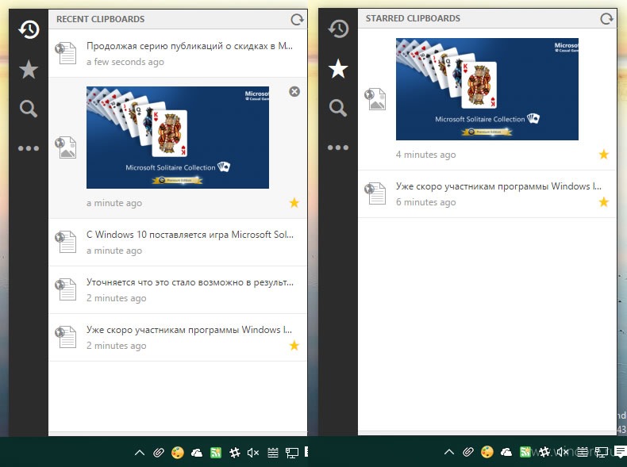627x467 pixels.
Task: Open the history view in Recent Clipboards sidebar
Action: (x=29, y=29)
